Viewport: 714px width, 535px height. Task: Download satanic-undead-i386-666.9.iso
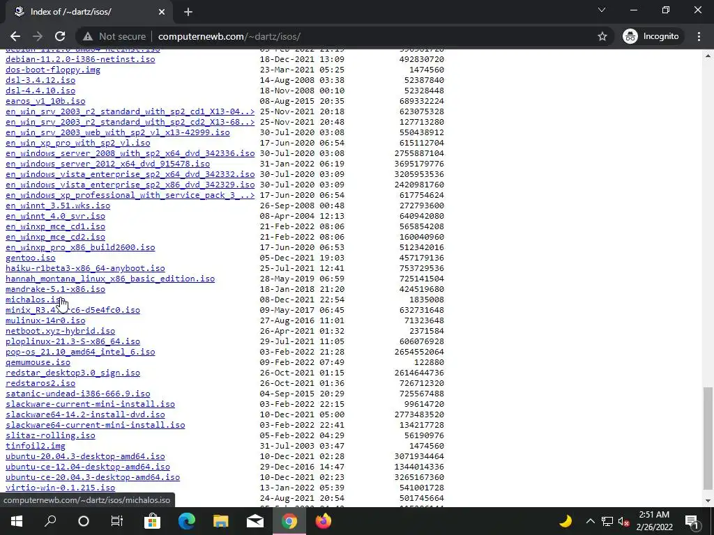point(78,394)
